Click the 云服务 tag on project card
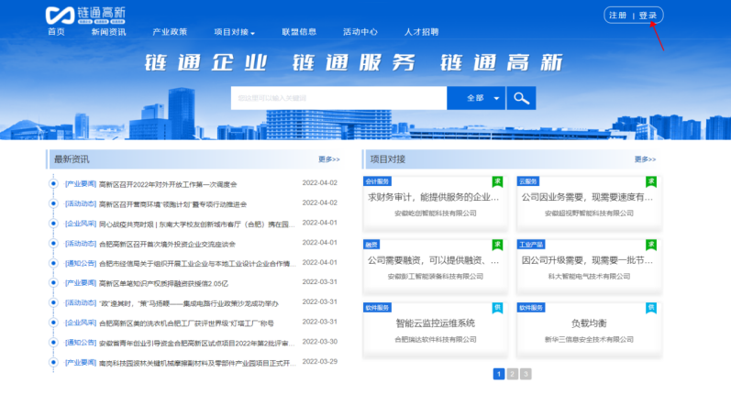731x405 pixels. [x=529, y=181]
